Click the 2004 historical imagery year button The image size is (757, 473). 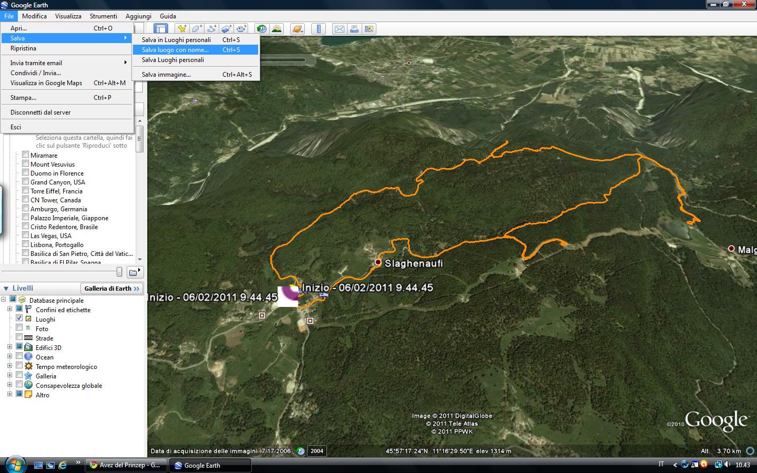coord(317,451)
